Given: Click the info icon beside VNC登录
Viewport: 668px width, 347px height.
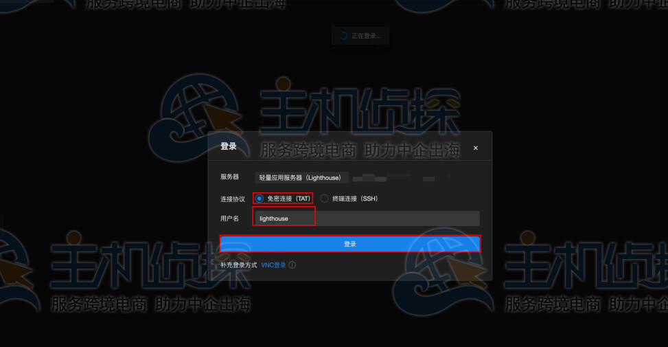Looking at the screenshot, I should coord(292,265).
